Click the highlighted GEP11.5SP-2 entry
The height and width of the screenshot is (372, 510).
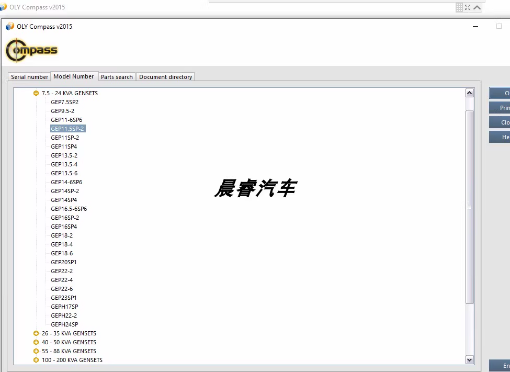click(x=67, y=129)
